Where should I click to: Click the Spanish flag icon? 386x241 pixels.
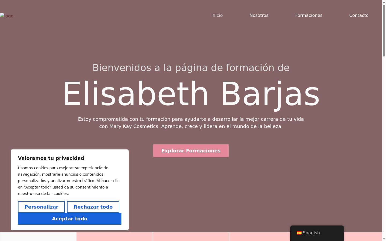(x=299, y=233)
